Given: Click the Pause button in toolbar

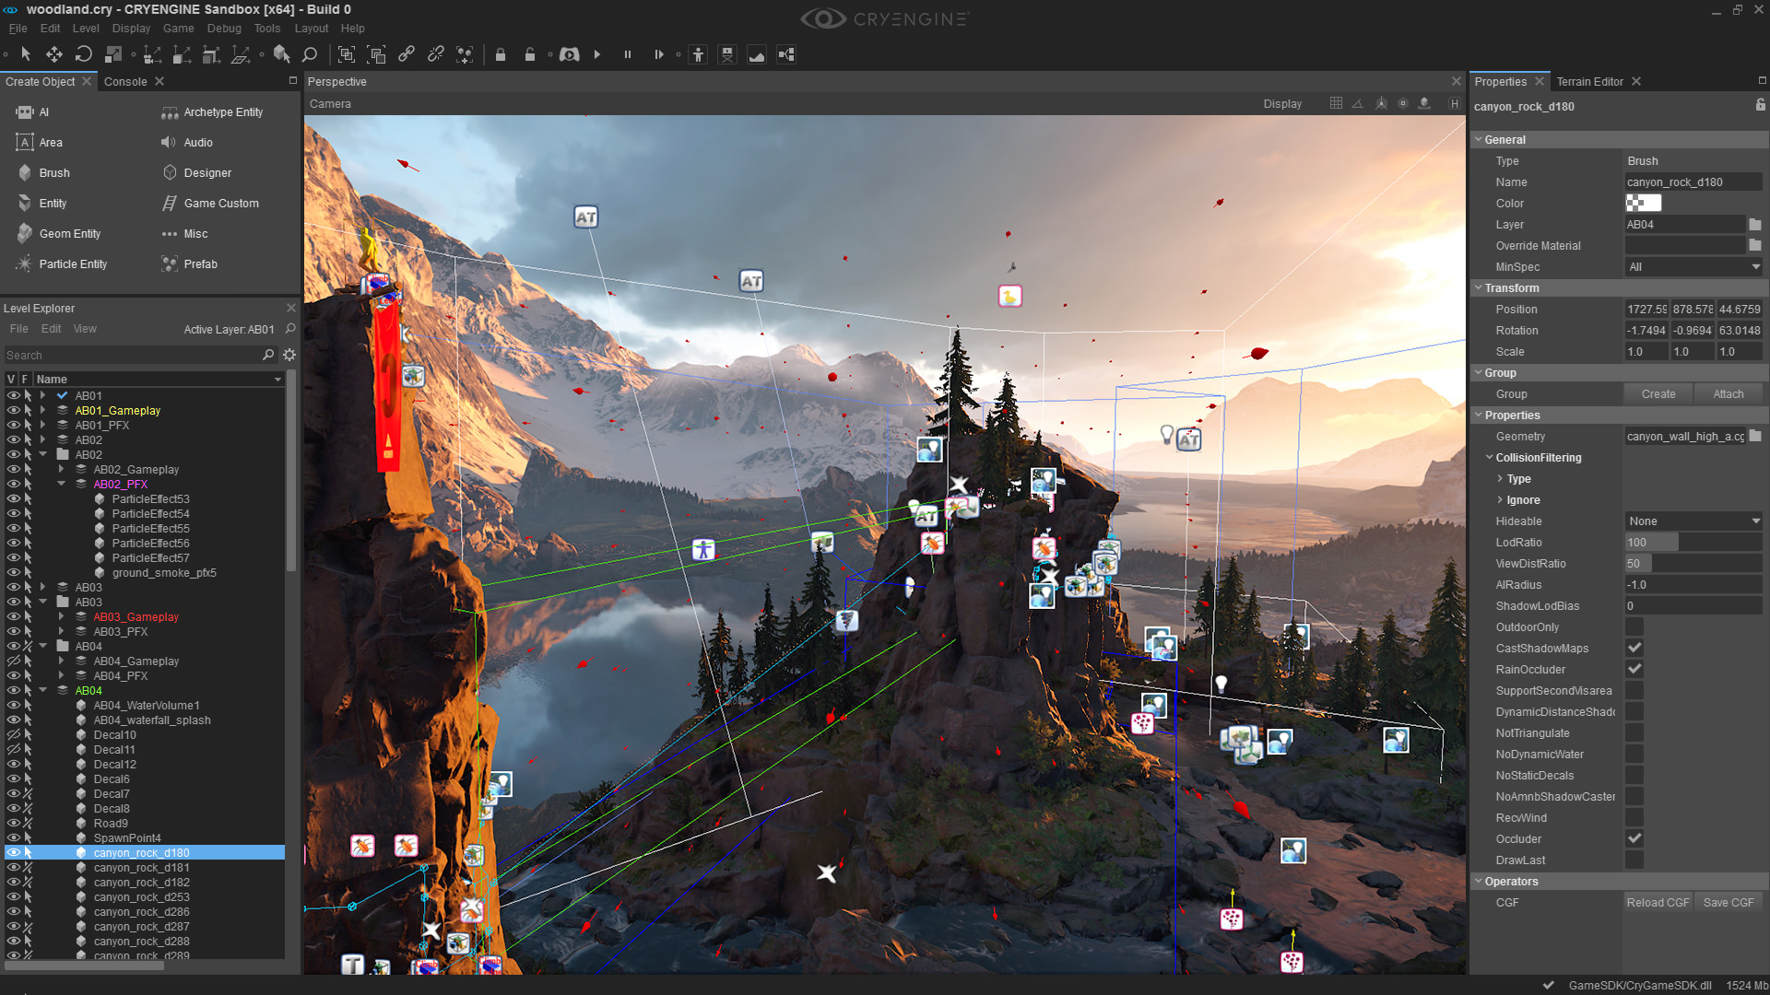Looking at the screenshot, I should pos(626,54).
